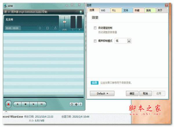Open the Default dropdown button

pyautogui.click(x=102, y=94)
